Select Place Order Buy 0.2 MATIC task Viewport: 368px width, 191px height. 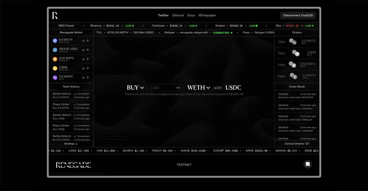point(71,106)
